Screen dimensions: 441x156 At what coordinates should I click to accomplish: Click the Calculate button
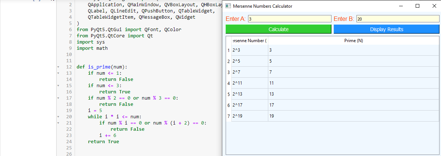click(x=279, y=29)
